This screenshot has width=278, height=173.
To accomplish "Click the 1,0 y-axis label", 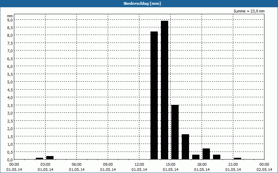I will tap(10, 144).
